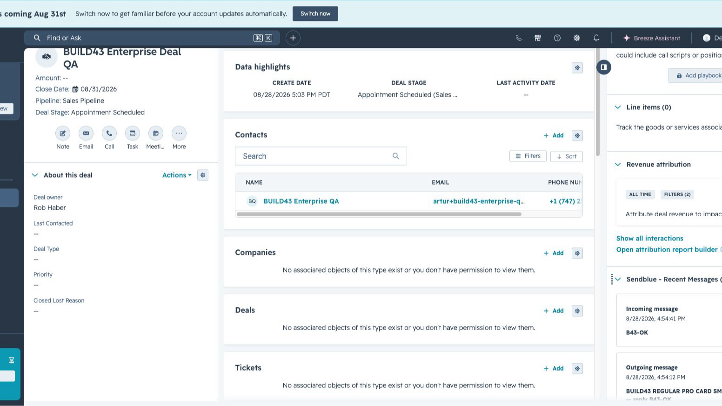Screen dimensions: 722x406
Task: Focus the Find or Ask search bar
Action: pyautogui.click(x=152, y=38)
